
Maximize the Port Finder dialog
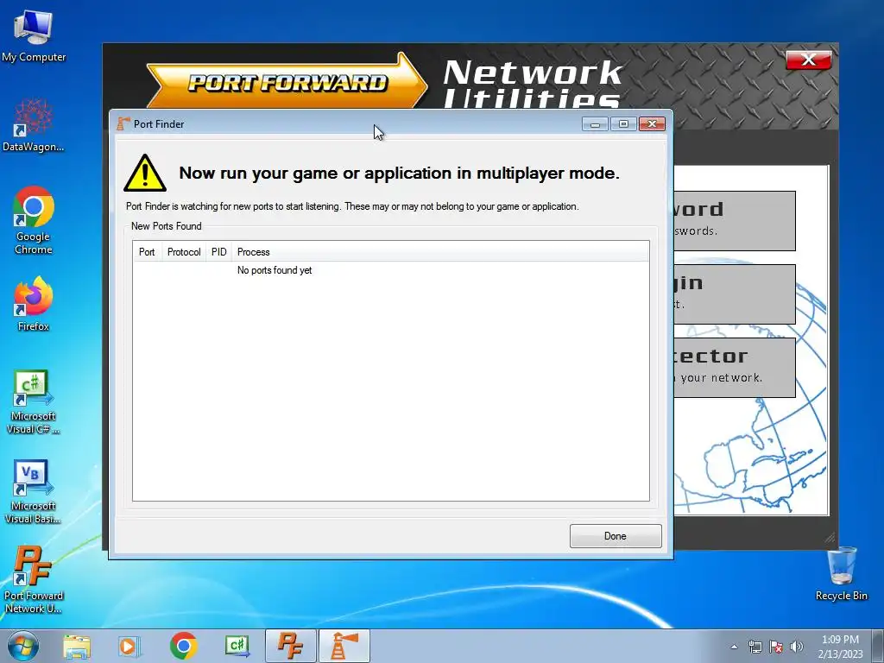click(x=623, y=123)
